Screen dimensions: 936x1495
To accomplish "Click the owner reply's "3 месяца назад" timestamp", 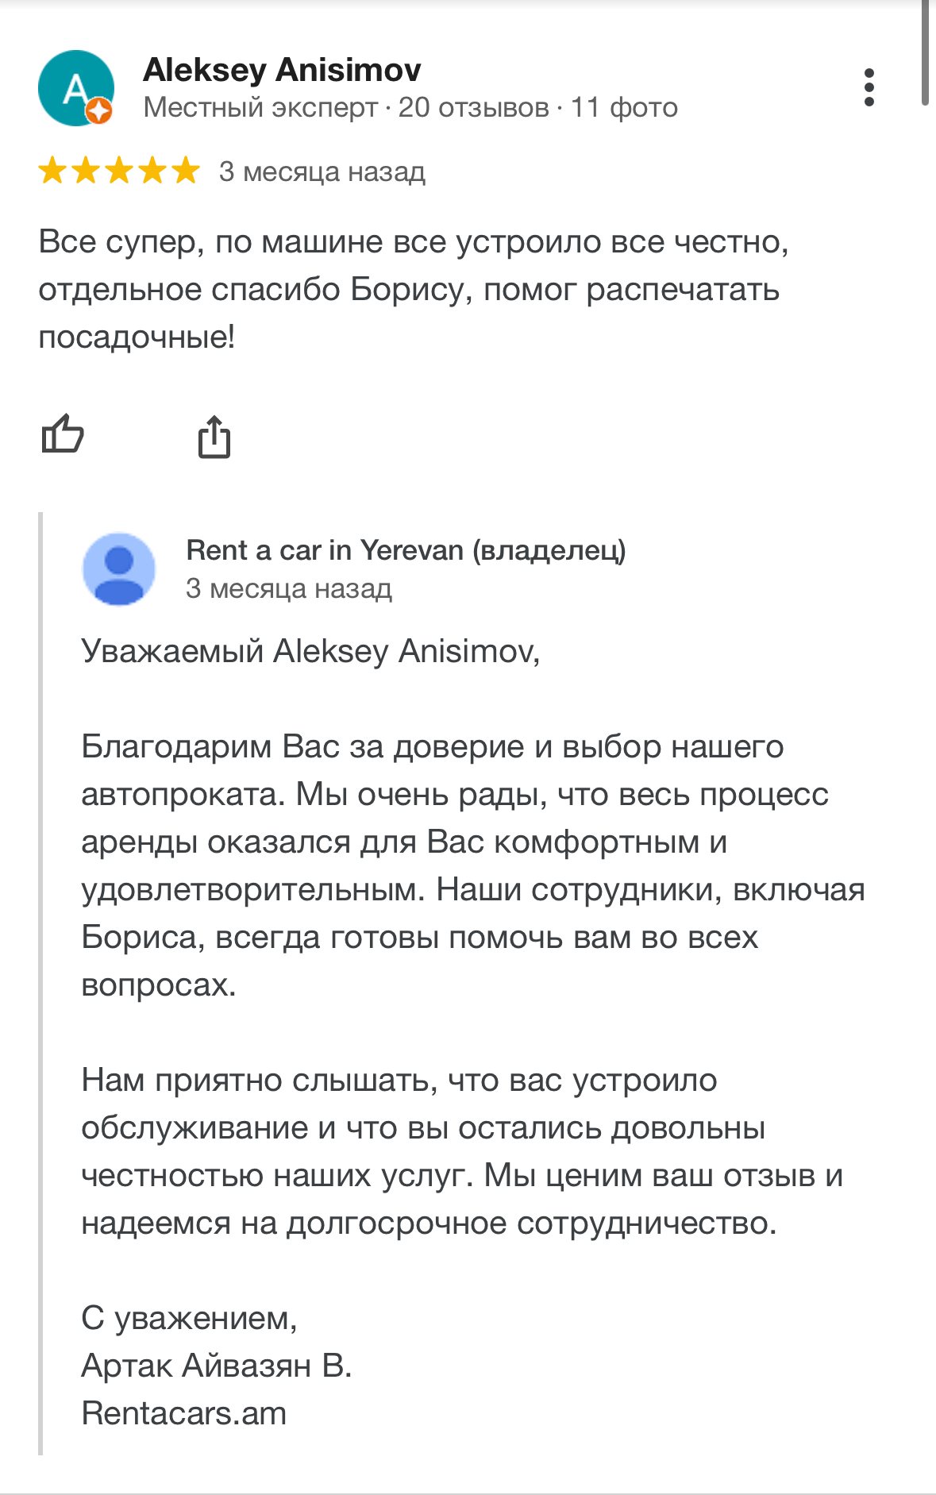I will (x=289, y=588).
